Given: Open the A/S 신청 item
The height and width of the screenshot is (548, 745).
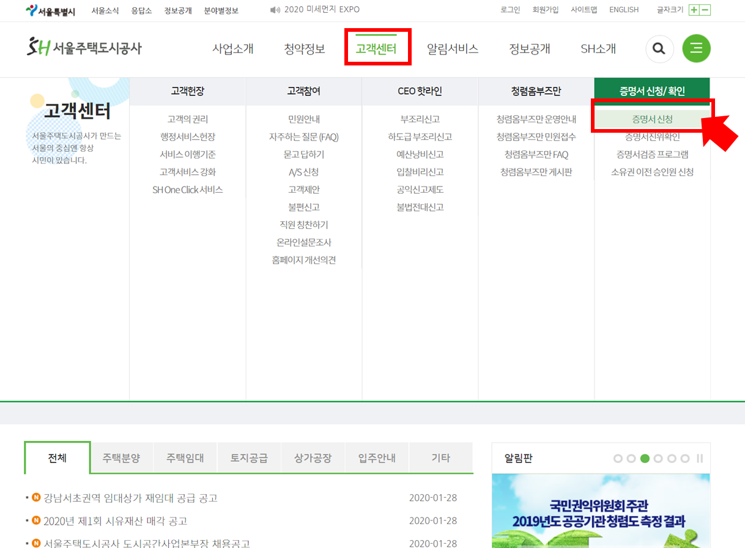Looking at the screenshot, I should [x=304, y=172].
